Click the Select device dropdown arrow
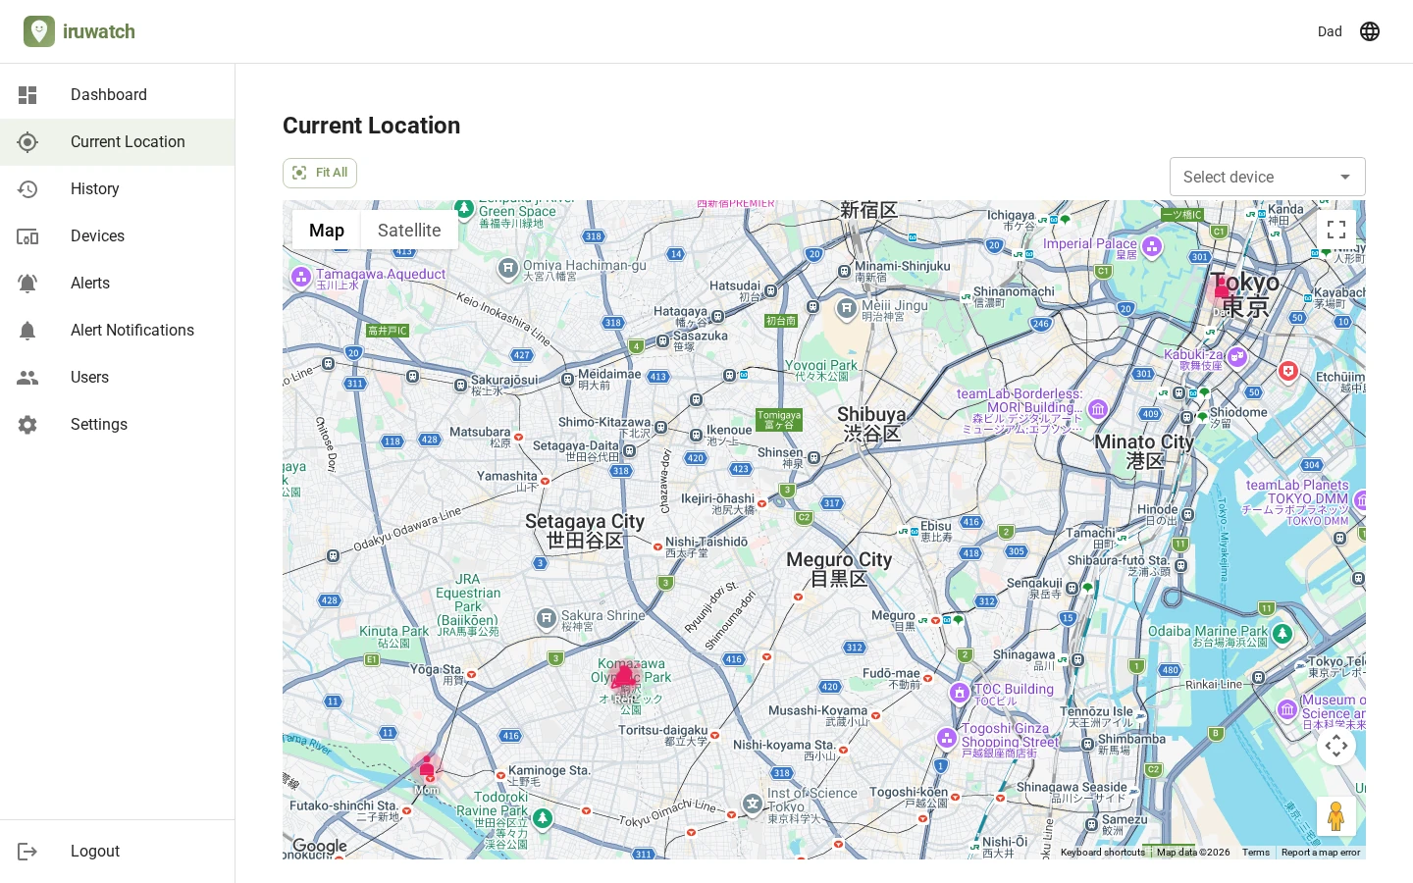 1345,177
